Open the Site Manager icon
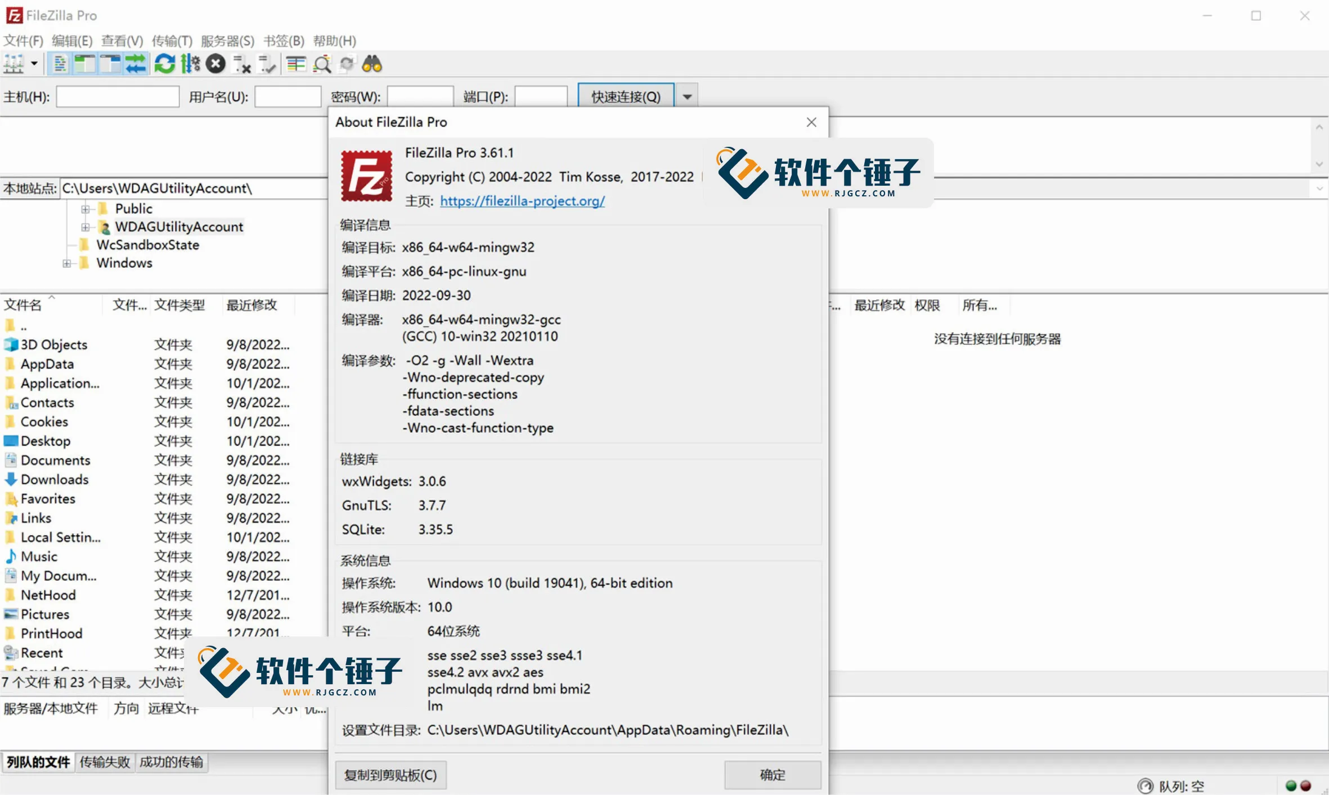This screenshot has width=1329, height=795. 14,64
